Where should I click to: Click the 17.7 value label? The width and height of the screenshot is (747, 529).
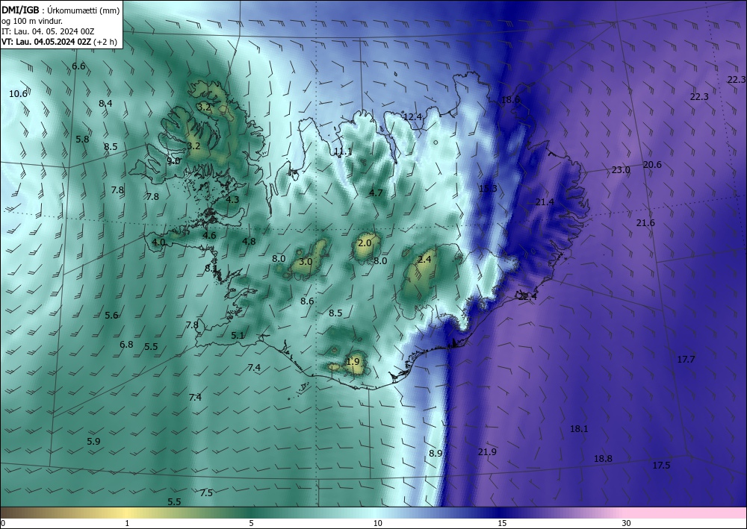click(x=686, y=360)
